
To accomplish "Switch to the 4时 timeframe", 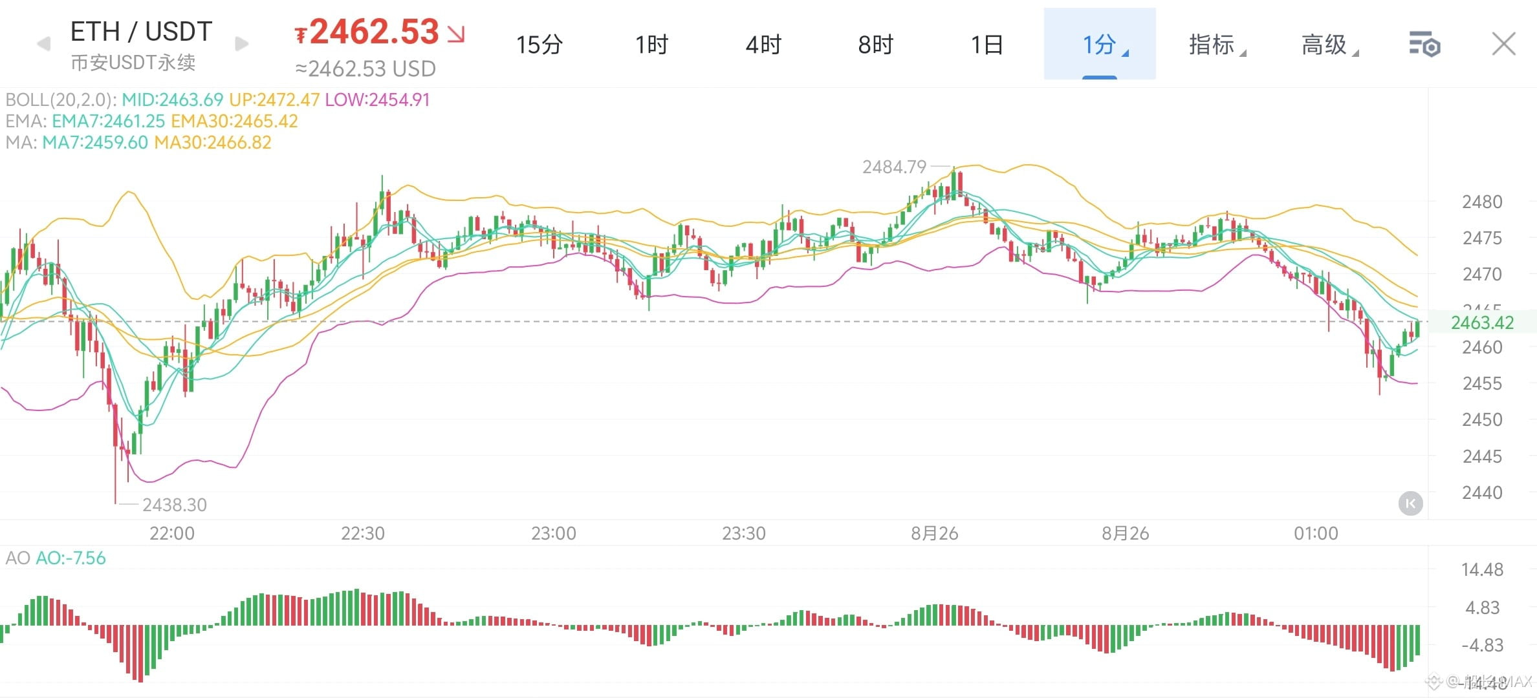I will pos(763,45).
